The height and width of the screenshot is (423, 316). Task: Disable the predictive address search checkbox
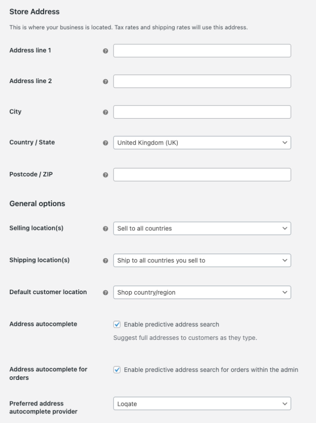click(117, 324)
